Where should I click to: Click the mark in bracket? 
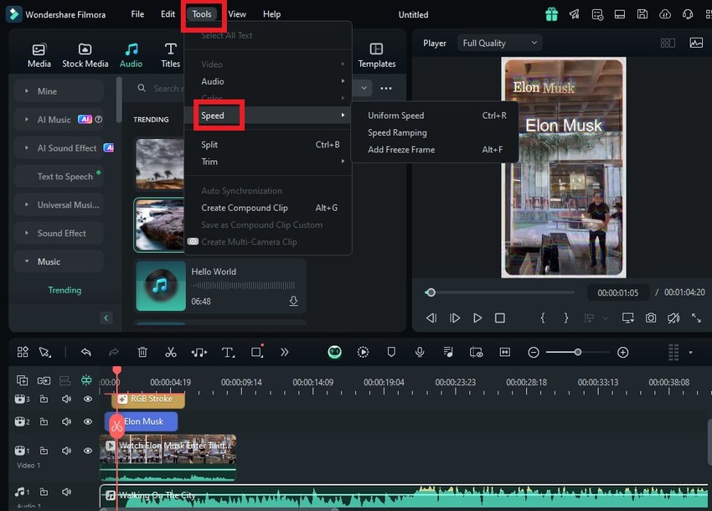pyautogui.click(x=543, y=318)
